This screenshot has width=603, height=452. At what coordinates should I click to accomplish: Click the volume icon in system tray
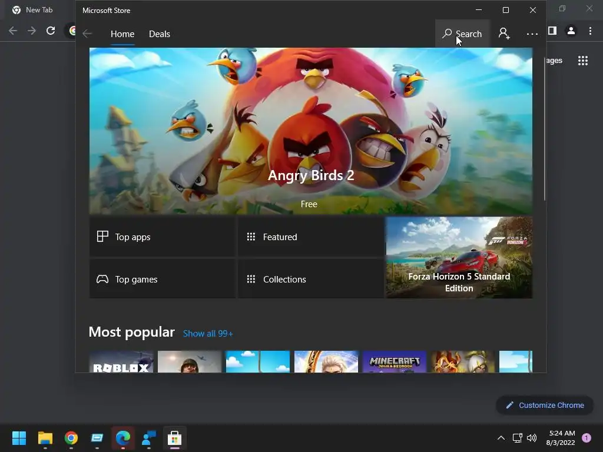click(x=532, y=438)
